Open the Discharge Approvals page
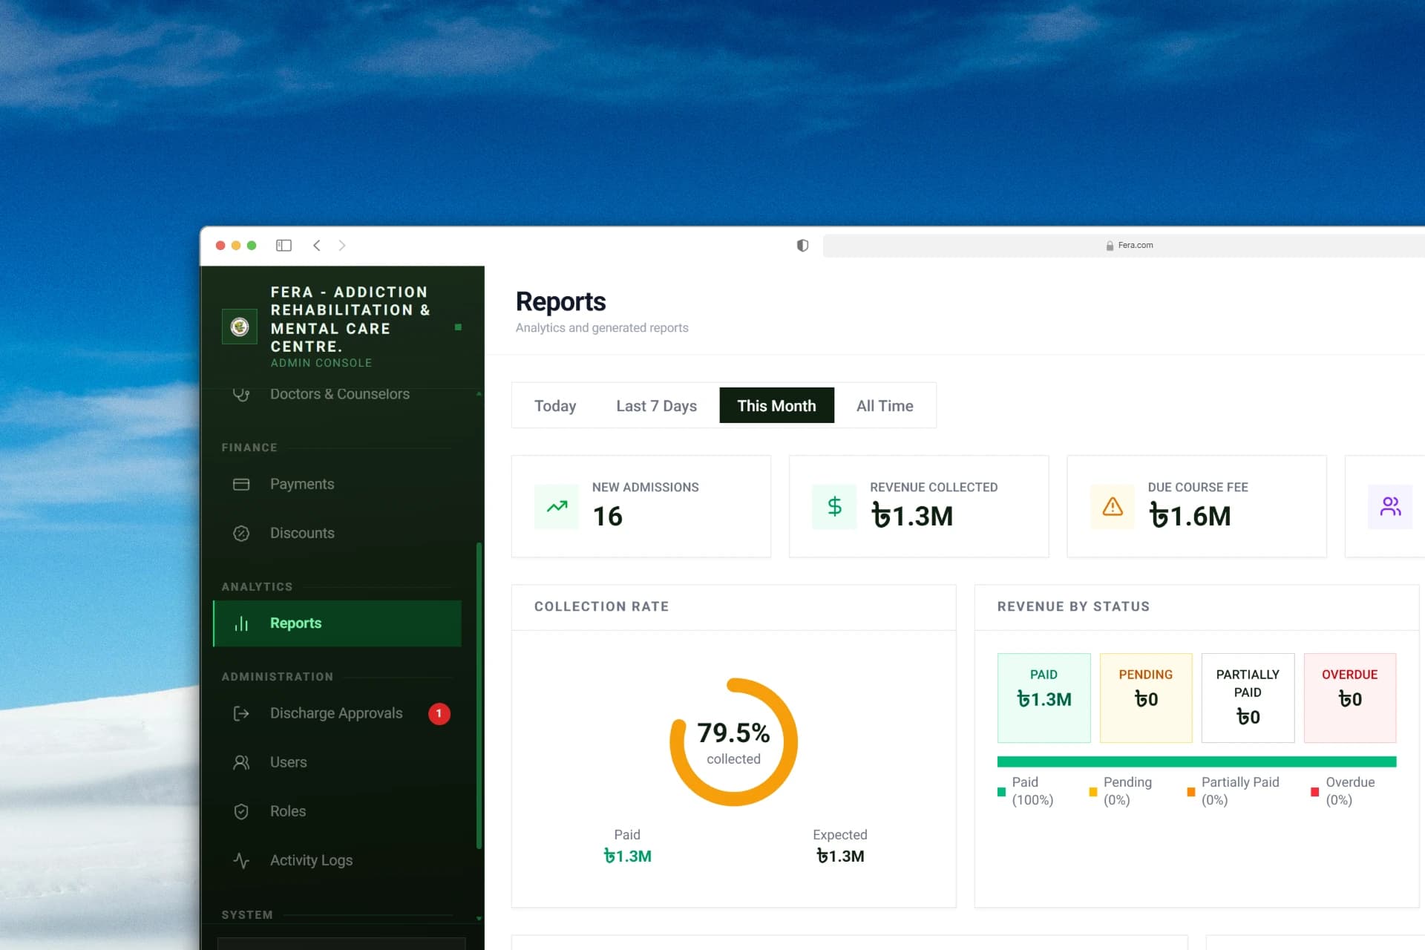This screenshot has height=950, width=1425. (337, 713)
